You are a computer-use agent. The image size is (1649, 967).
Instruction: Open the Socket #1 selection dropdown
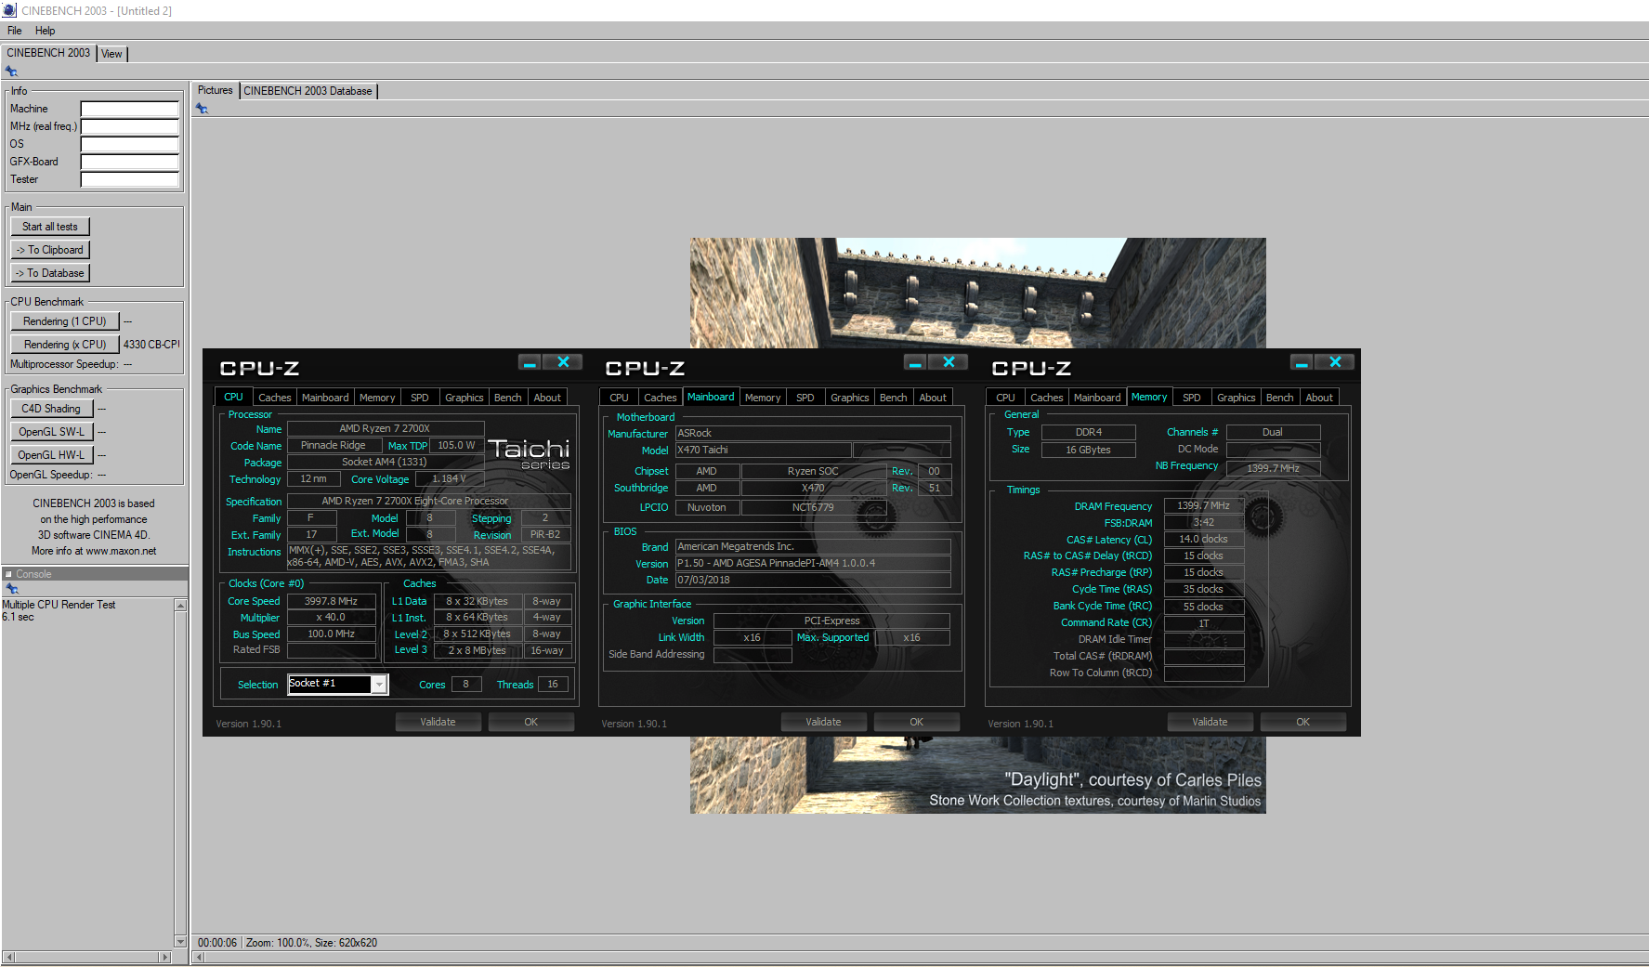379,685
